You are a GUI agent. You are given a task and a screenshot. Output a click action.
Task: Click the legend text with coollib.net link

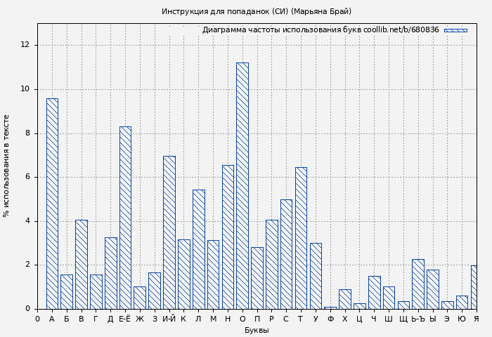pyautogui.click(x=321, y=30)
